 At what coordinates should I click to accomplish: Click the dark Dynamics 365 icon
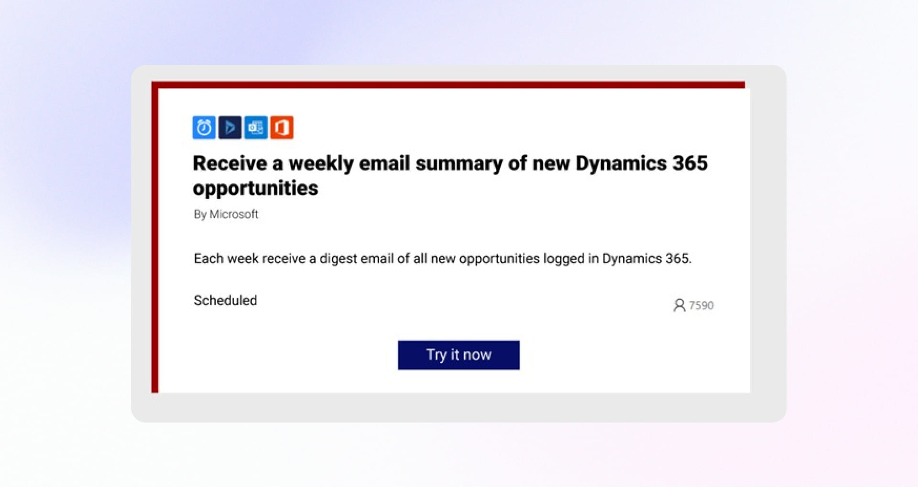(230, 127)
